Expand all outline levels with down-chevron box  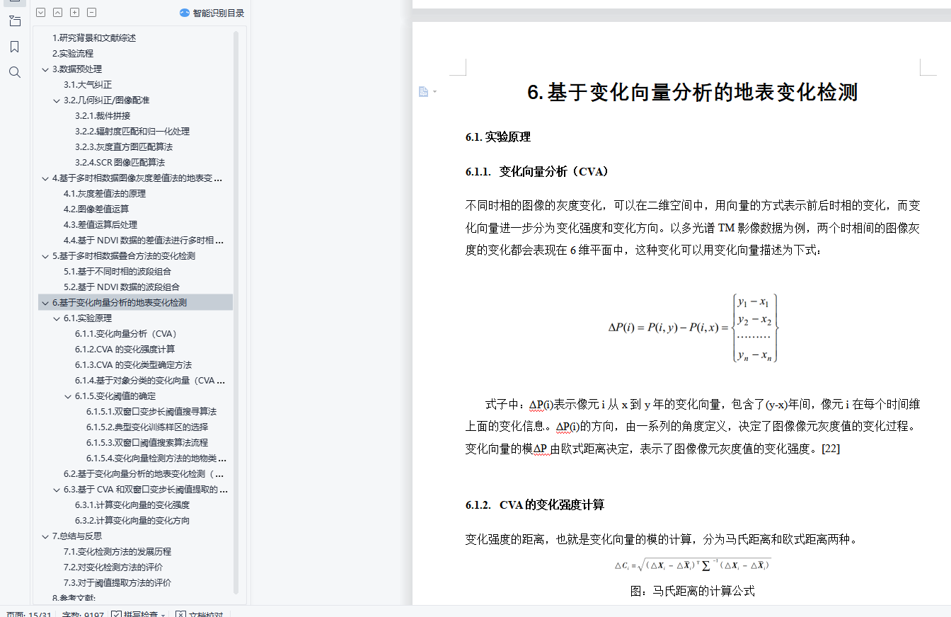pyautogui.click(x=40, y=12)
